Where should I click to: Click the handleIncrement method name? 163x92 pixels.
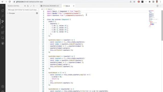click(x=55, y=40)
